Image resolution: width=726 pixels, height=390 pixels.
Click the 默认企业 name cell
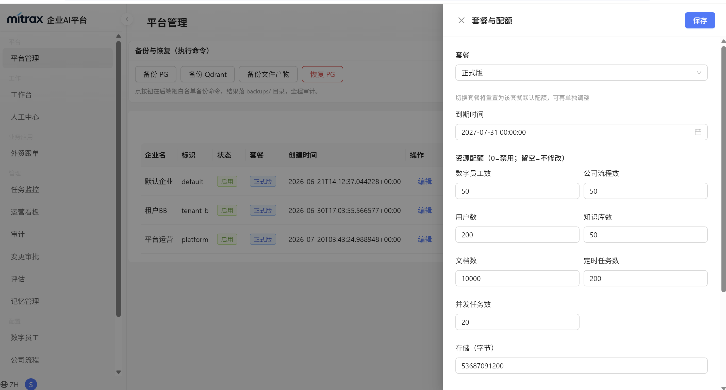(x=159, y=181)
